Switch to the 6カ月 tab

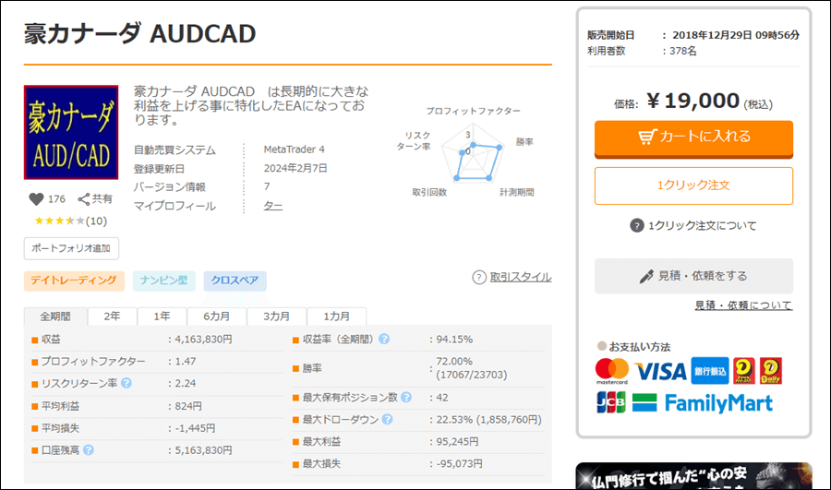[x=217, y=317]
